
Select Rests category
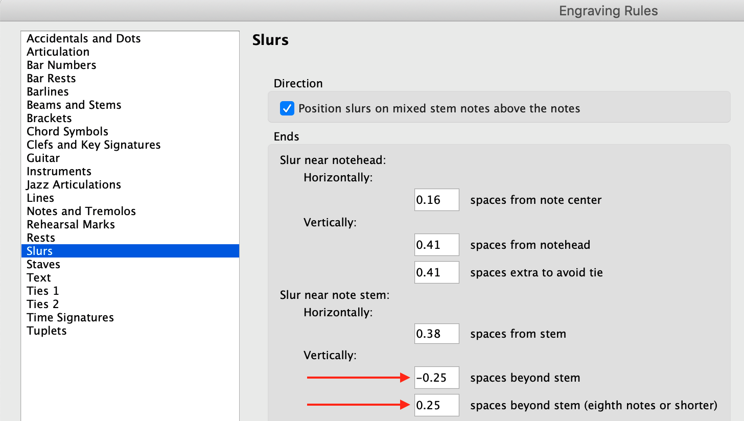130,238
